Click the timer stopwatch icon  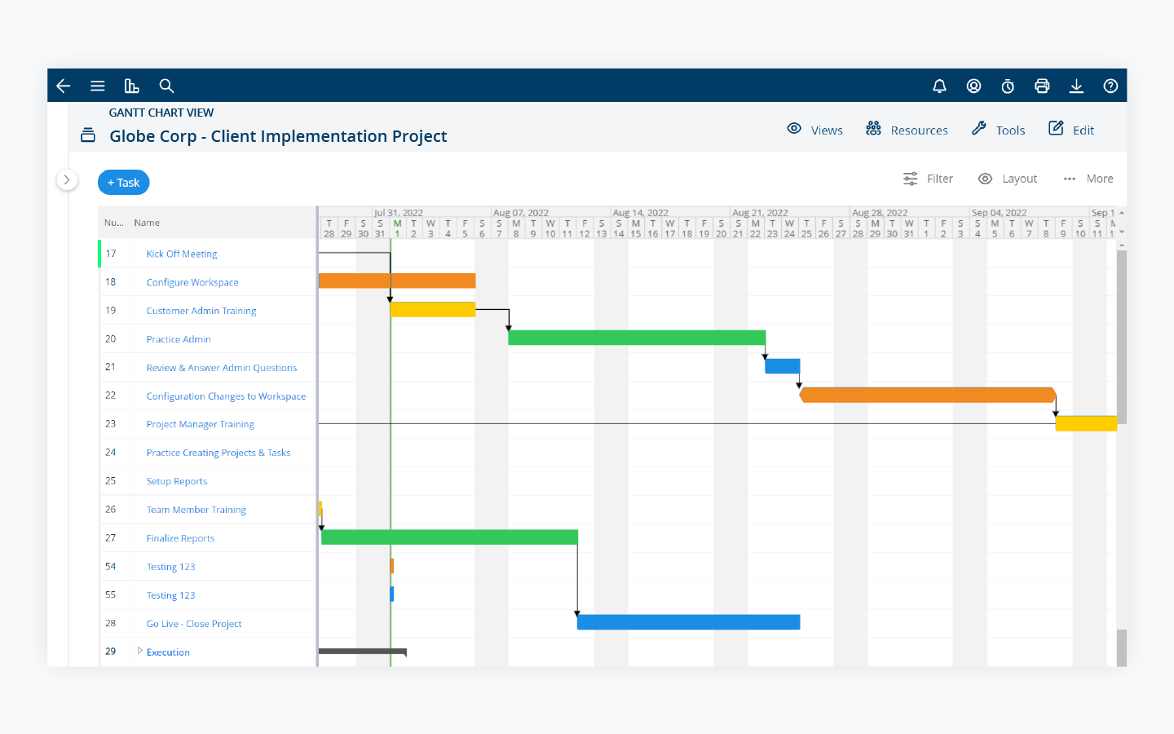[1008, 86]
